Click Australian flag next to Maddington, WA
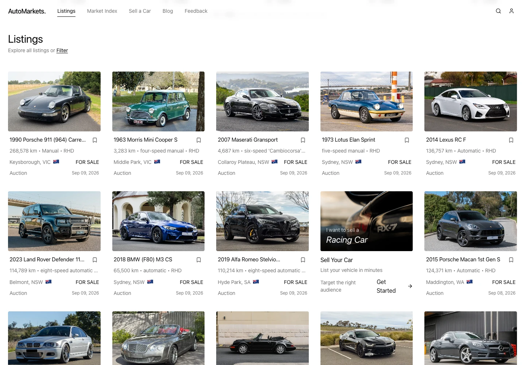The height and width of the screenshot is (365, 525). [470, 281]
